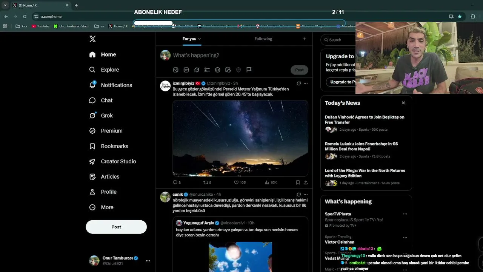Like the izmirgibiyiz meteor shower post
This screenshot has height=272, width=483.
click(240, 182)
